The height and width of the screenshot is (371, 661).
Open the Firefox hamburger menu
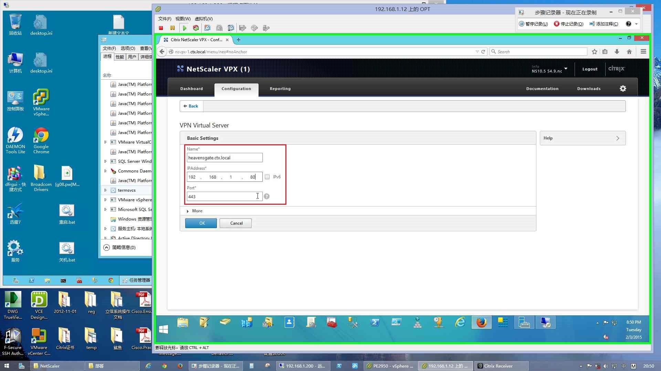643,52
